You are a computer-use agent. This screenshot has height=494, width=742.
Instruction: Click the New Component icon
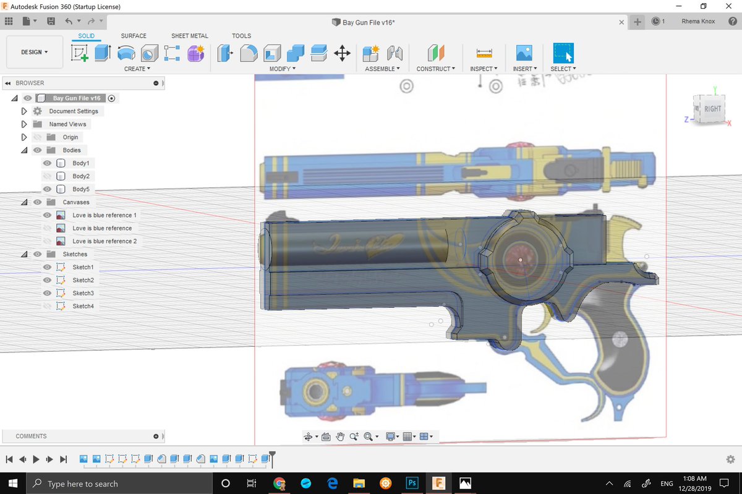tap(371, 53)
